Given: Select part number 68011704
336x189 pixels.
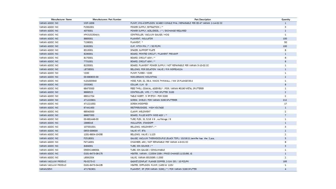Looking at the screenshot, I should [89, 96].
